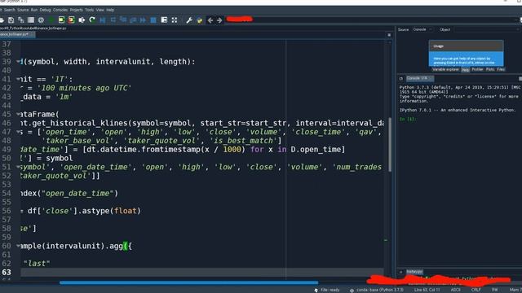Open the Help menu

110,10
